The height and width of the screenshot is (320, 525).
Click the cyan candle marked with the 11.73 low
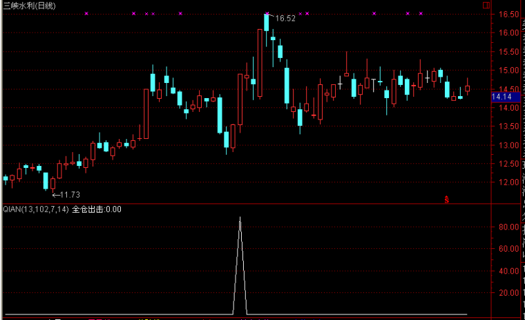[x=46, y=181]
